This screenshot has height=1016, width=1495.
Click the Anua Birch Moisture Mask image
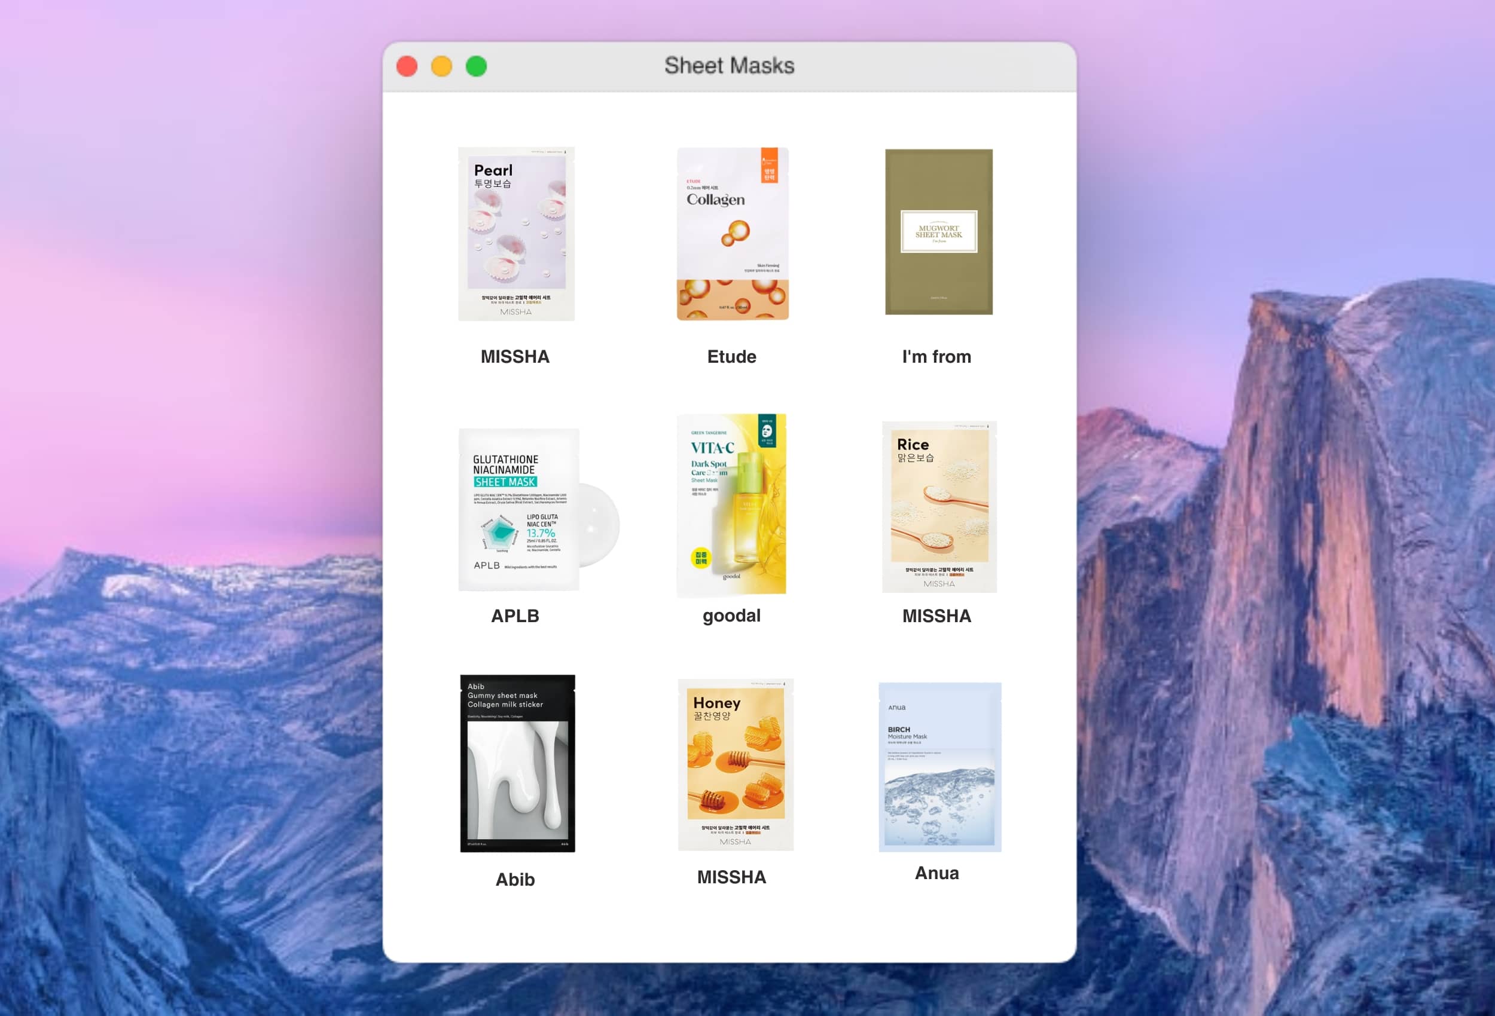(939, 767)
